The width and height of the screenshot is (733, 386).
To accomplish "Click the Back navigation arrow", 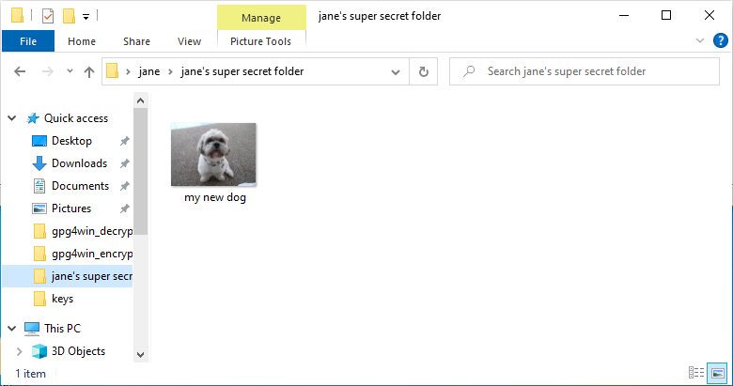I will (20, 71).
